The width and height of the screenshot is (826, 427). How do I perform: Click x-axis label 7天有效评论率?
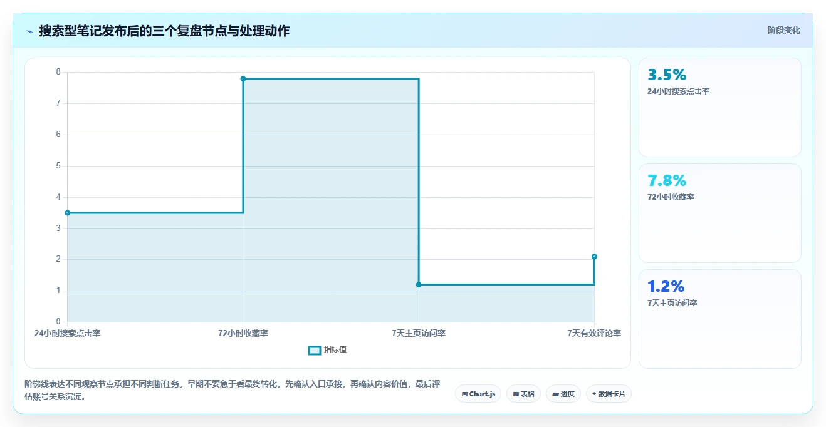(x=594, y=333)
